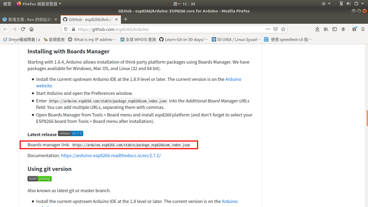Go back to the previous page
Viewport: 368px width, 207px height.
point(6,29)
